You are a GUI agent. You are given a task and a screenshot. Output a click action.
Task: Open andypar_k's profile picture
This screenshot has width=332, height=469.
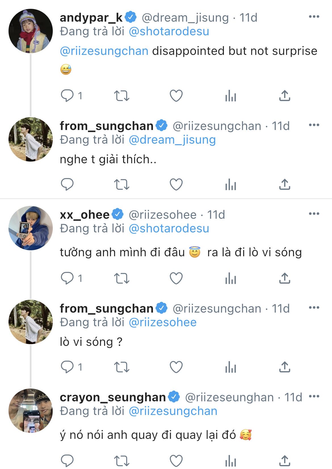point(31,31)
